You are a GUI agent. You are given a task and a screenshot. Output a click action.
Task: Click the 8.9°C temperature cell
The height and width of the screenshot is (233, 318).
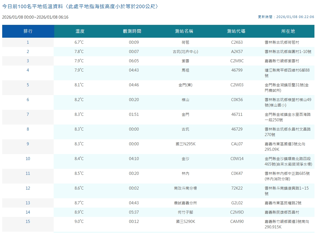[x=79, y=212]
